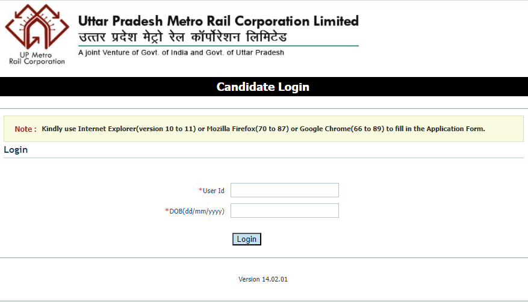Screen dimensions: 528x302
Task: Focus the User Id input field
Action: click(x=285, y=190)
